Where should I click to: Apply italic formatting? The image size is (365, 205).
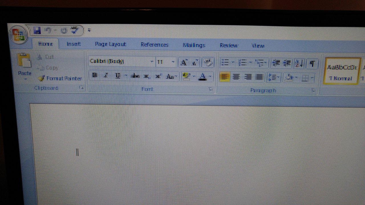pyautogui.click(x=106, y=76)
